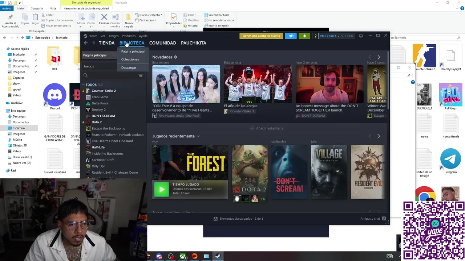Click Seleccionar todo in Explorer

[x=217, y=15]
